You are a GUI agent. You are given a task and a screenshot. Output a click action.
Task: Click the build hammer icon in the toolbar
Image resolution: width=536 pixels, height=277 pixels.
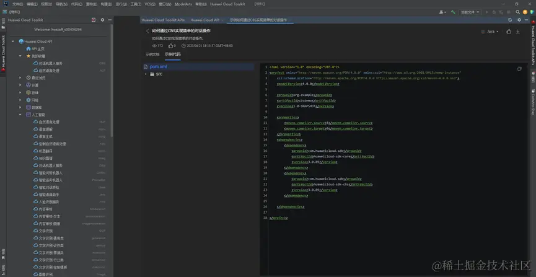pyautogui.click(x=453, y=12)
